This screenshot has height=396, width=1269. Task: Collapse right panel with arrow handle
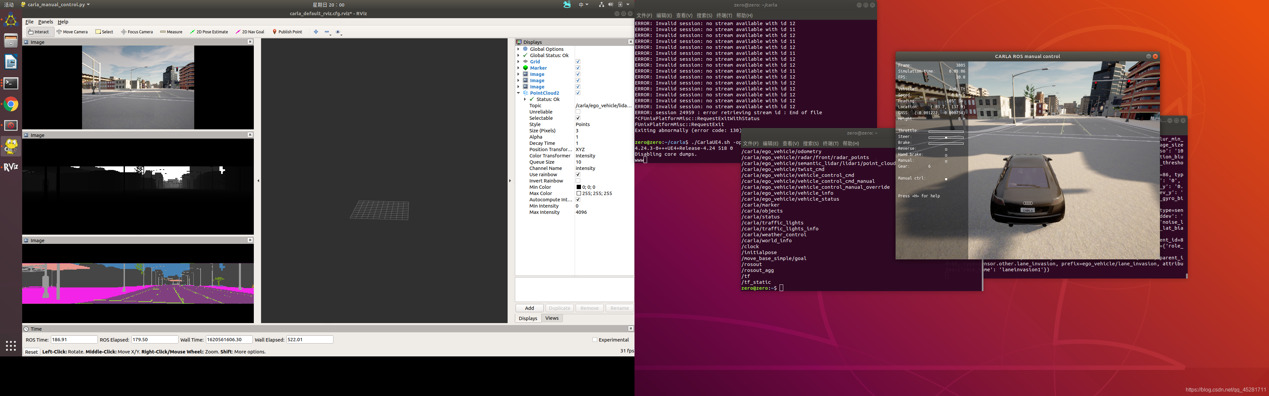click(510, 181)
